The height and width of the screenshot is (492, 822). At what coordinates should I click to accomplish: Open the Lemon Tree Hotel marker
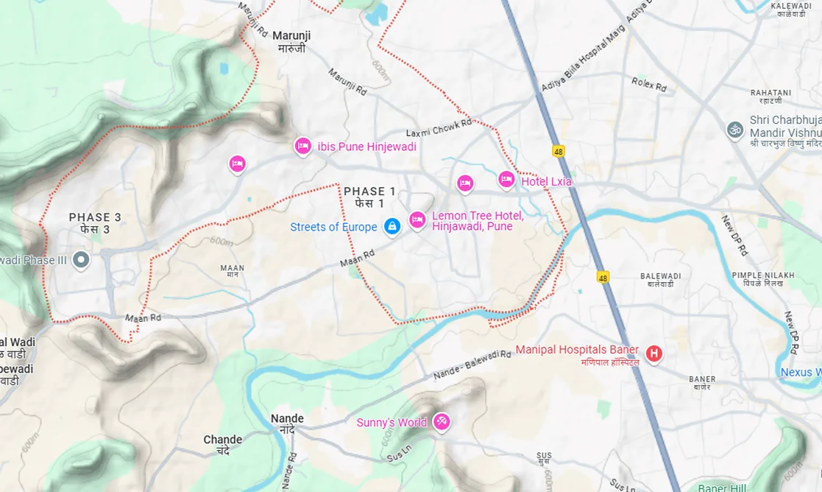[417, 220]
